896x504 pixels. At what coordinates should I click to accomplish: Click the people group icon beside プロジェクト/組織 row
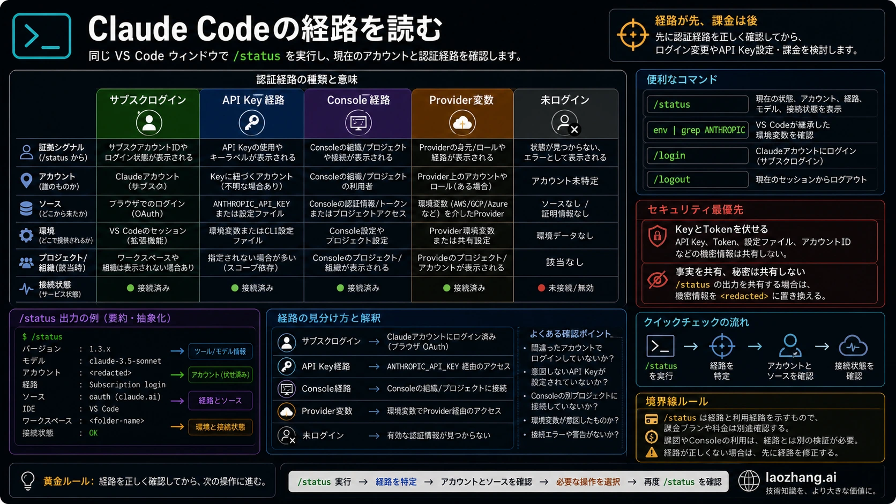point(26,262)
